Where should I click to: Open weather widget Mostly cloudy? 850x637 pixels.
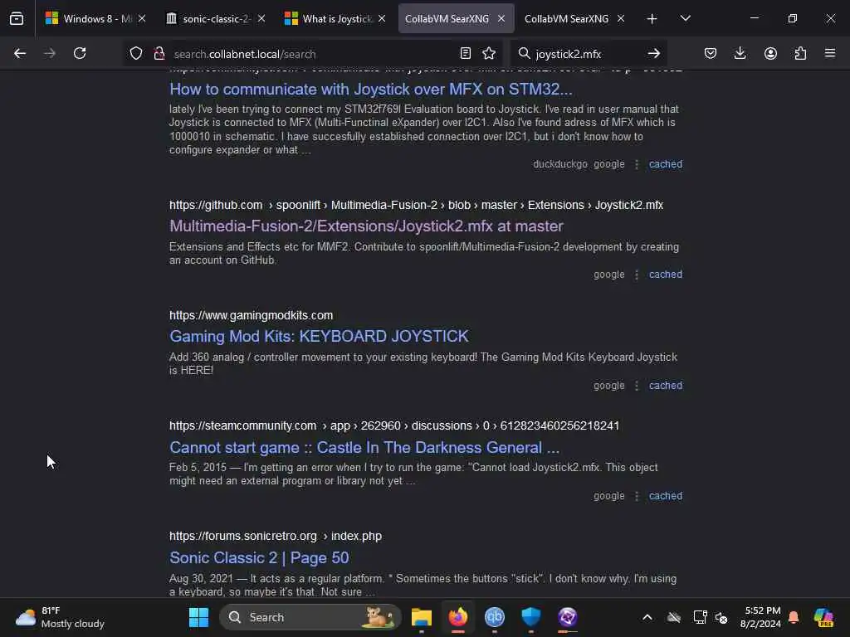(60, 617)
